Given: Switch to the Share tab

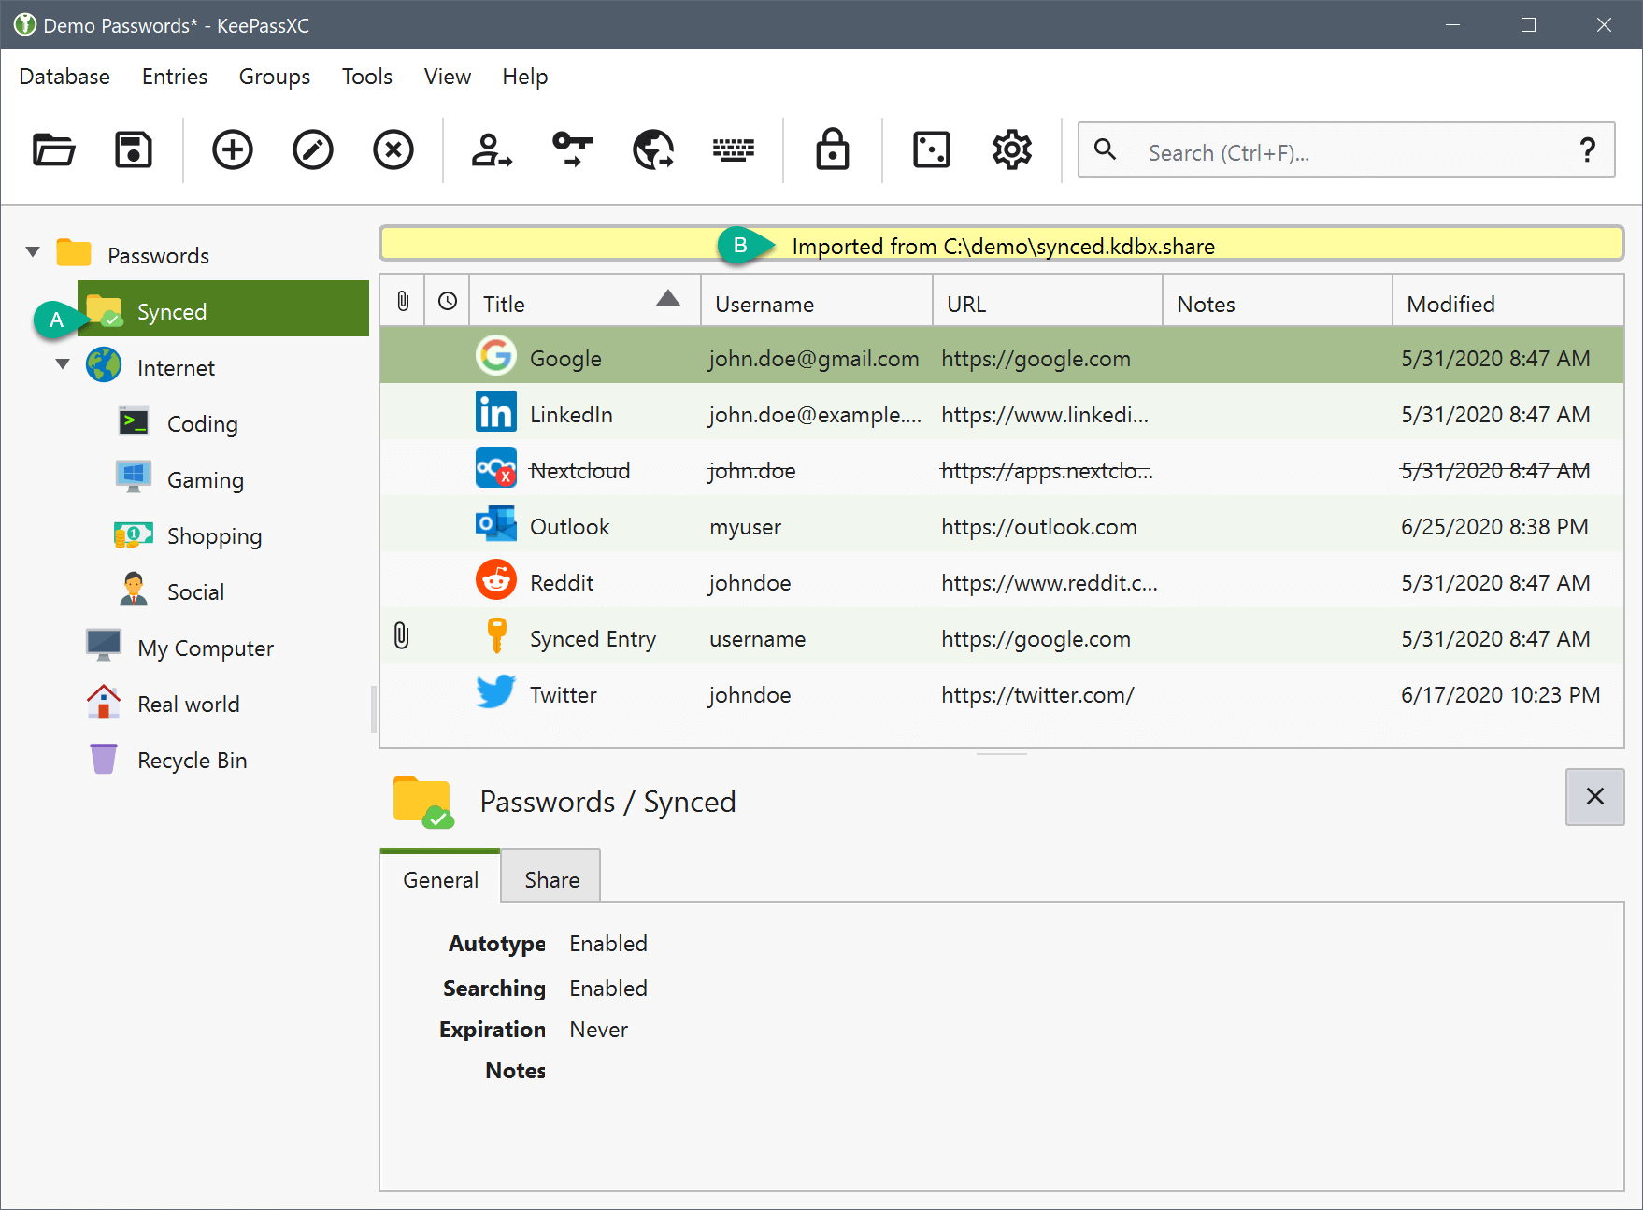Looking at the screenshot, I should (x=551, y=879).
